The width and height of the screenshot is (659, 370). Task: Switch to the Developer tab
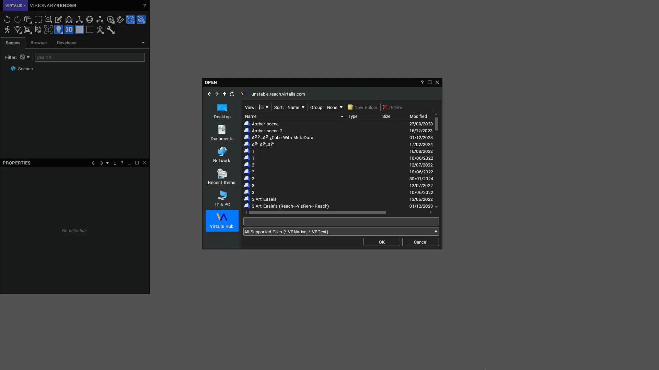coord(67,43)
